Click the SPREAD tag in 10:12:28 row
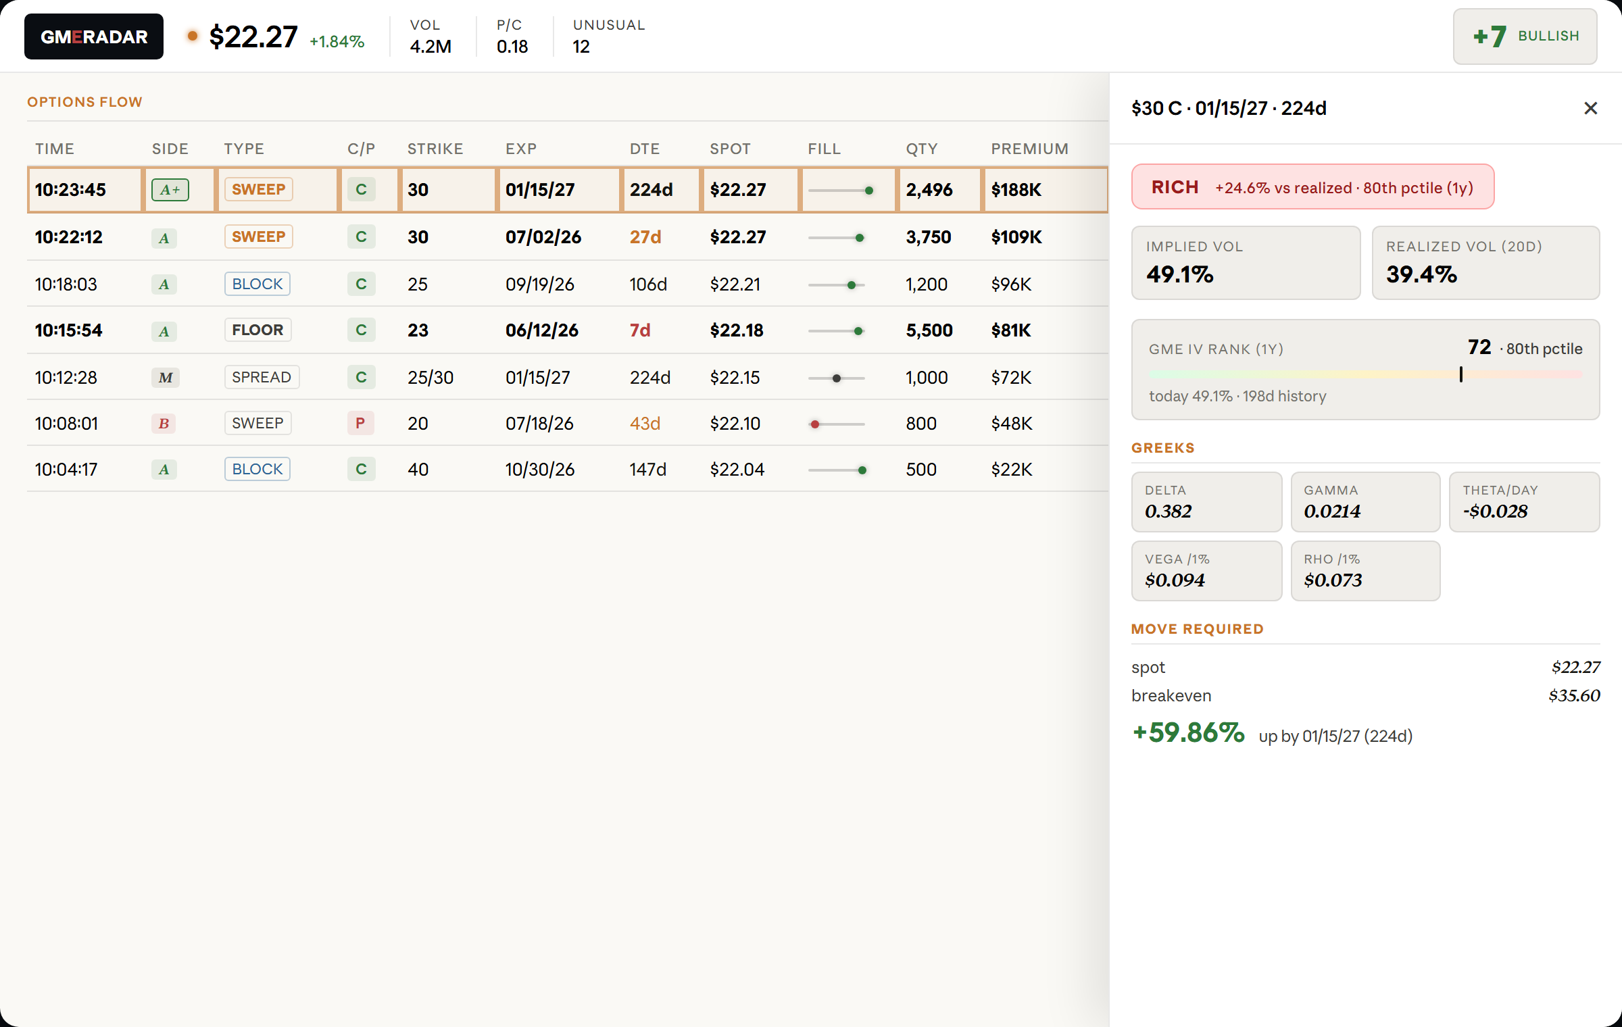Screen dimensions: 1622x1027 262,377
